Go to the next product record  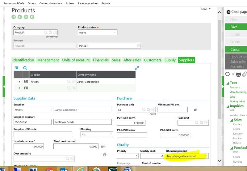tap(26, 17)
